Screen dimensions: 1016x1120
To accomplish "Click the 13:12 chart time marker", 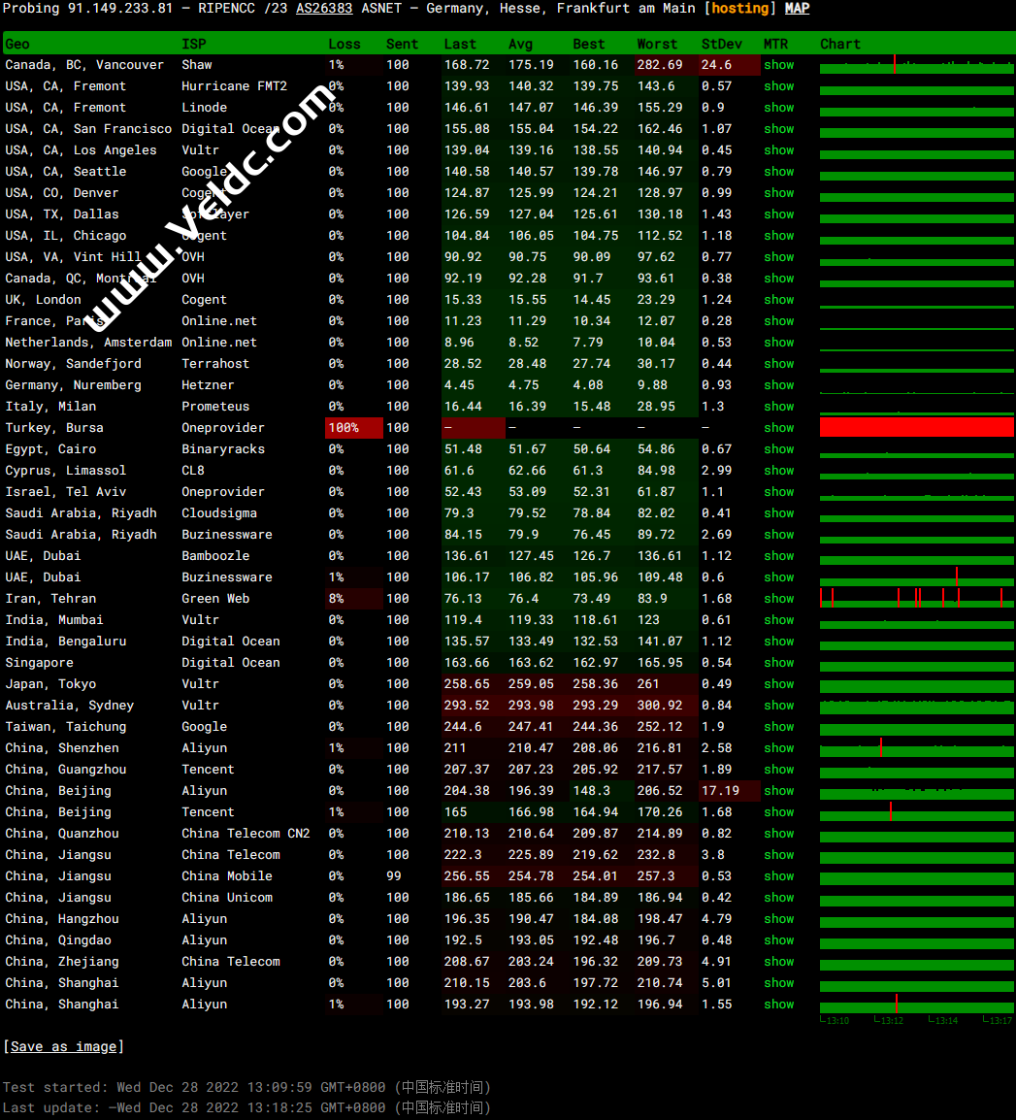I will (889, 1021).
